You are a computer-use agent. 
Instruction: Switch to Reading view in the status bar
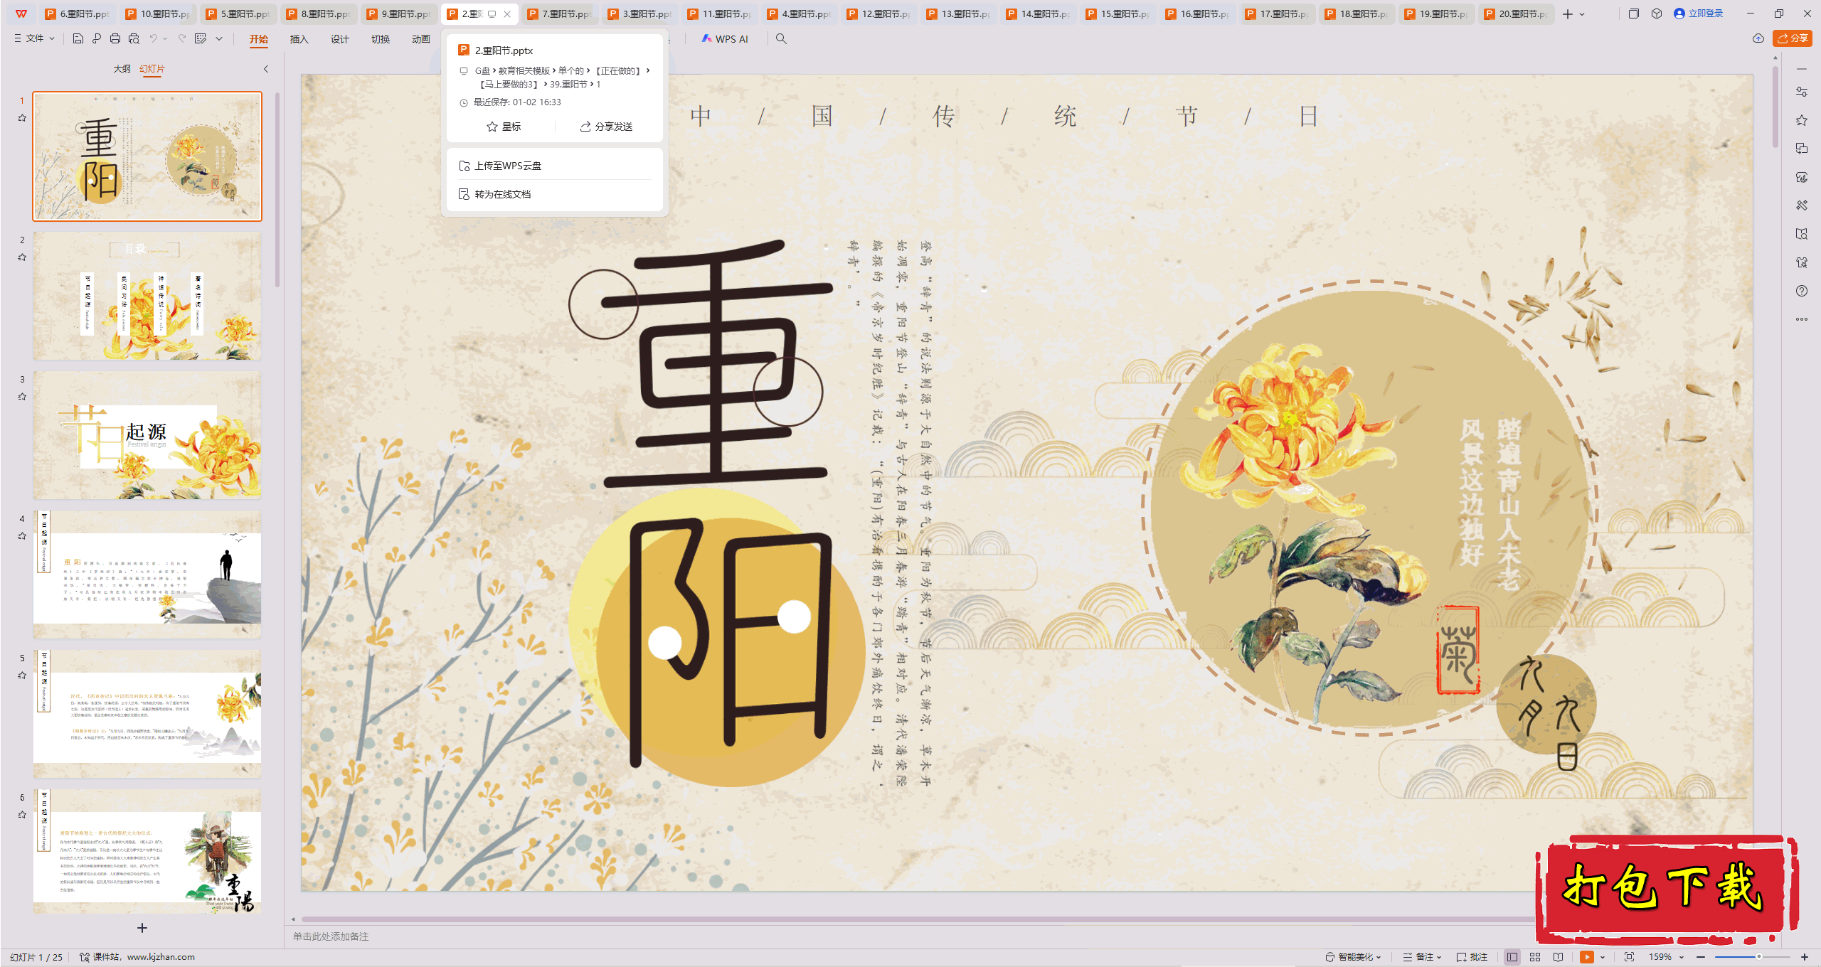(1558, 957)
